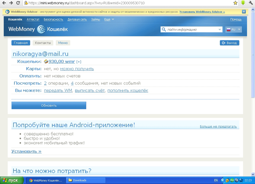
Task: Click the выписать счёт link
Action: (90, 91)
